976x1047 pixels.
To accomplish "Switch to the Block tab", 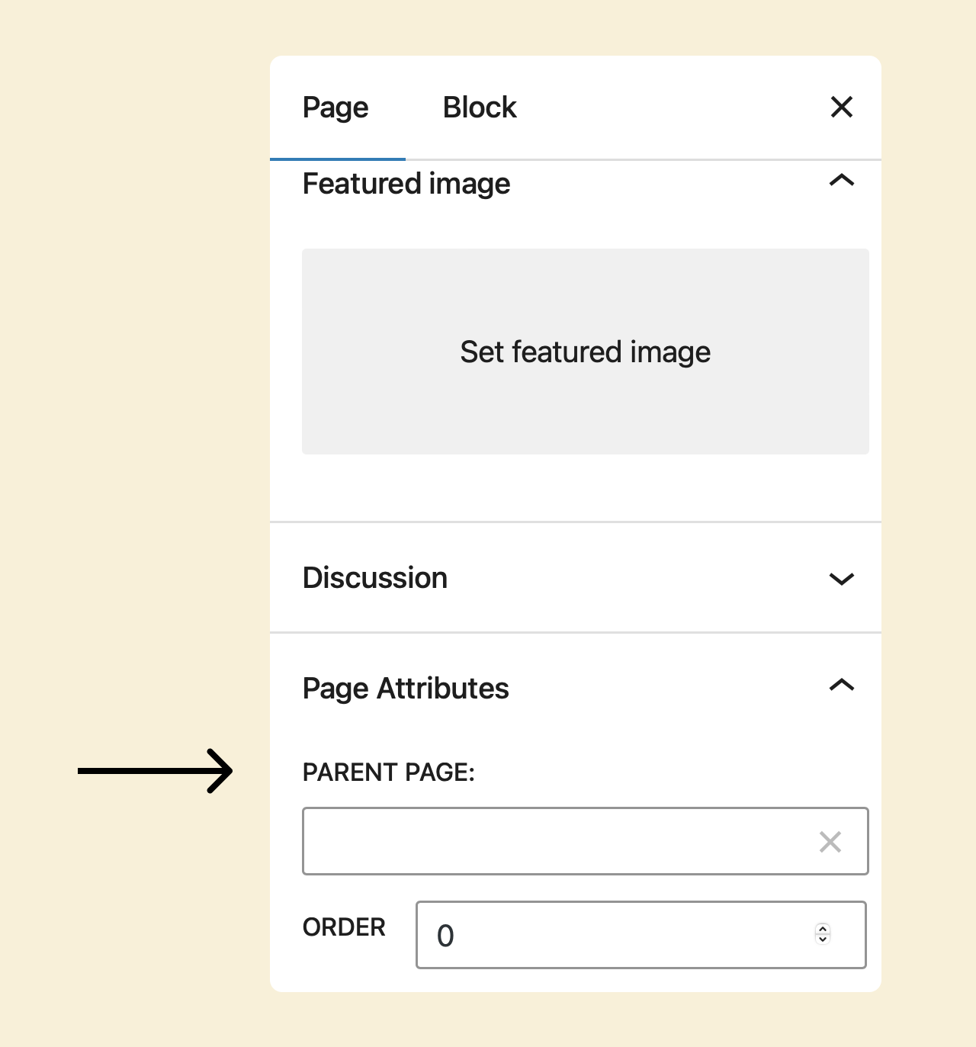I will coord(480,108).
